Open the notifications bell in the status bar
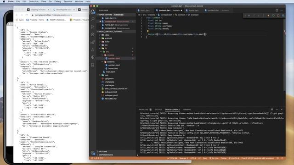The image size is (294, 165). [x=282, y=158]
